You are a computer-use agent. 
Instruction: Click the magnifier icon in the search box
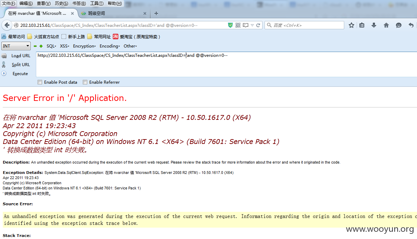(x=269, y=25)
